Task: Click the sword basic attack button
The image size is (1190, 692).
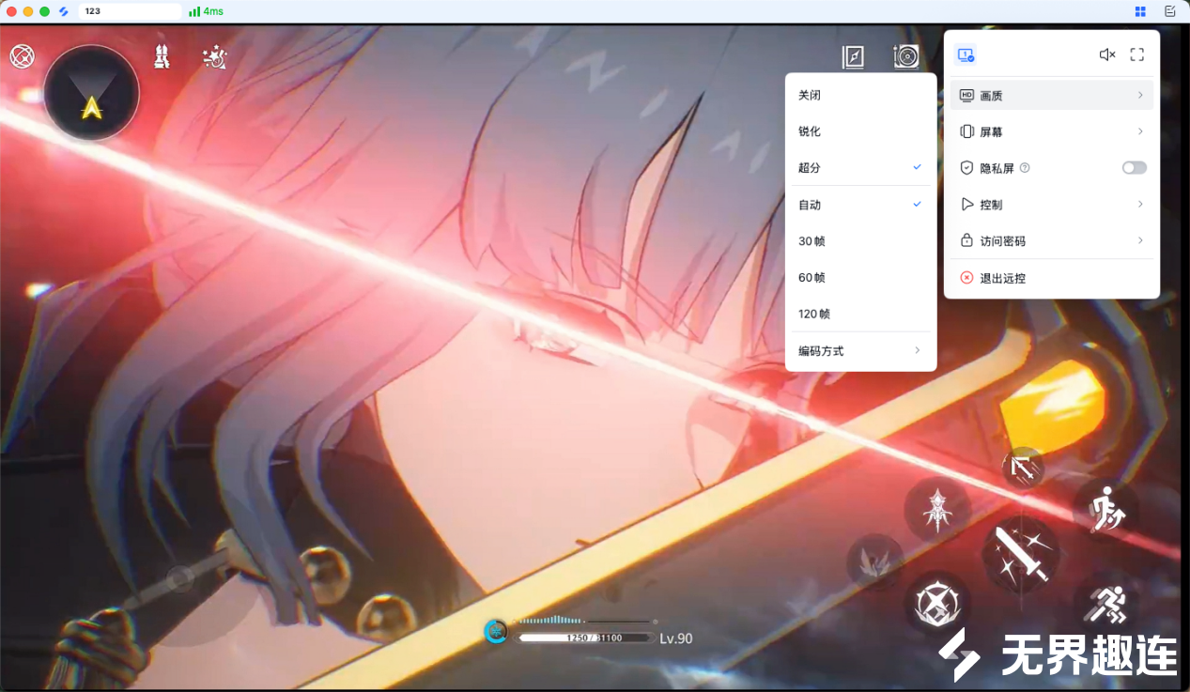Action: 1020,555
